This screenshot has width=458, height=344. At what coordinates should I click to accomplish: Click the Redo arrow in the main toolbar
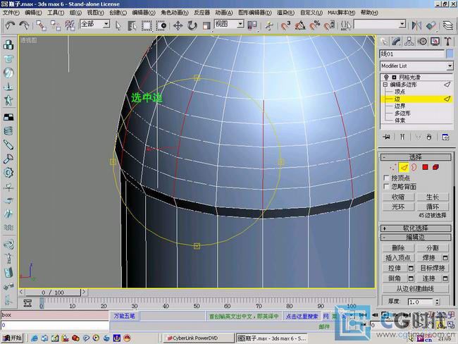[x=24, y=25]
